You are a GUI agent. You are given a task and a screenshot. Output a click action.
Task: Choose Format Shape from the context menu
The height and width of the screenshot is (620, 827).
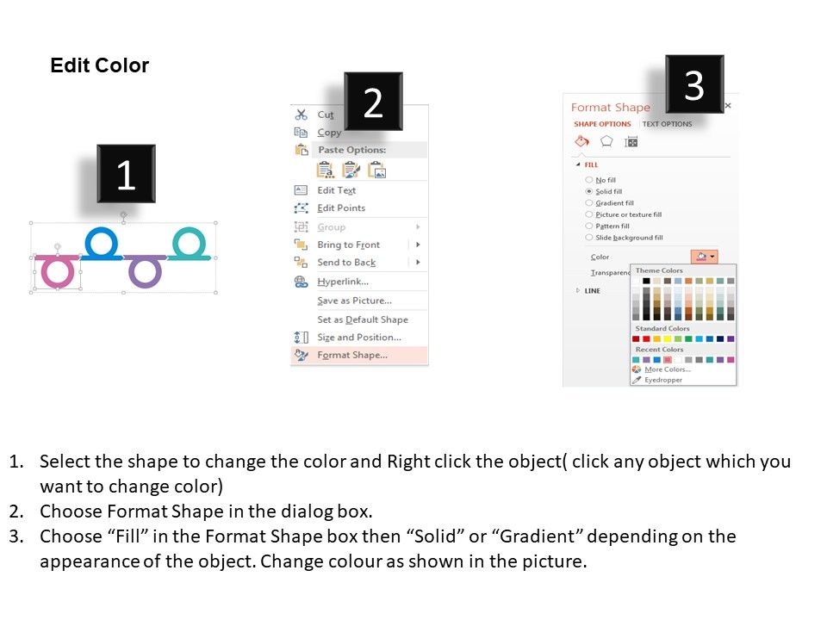click(x=352, y=355)
